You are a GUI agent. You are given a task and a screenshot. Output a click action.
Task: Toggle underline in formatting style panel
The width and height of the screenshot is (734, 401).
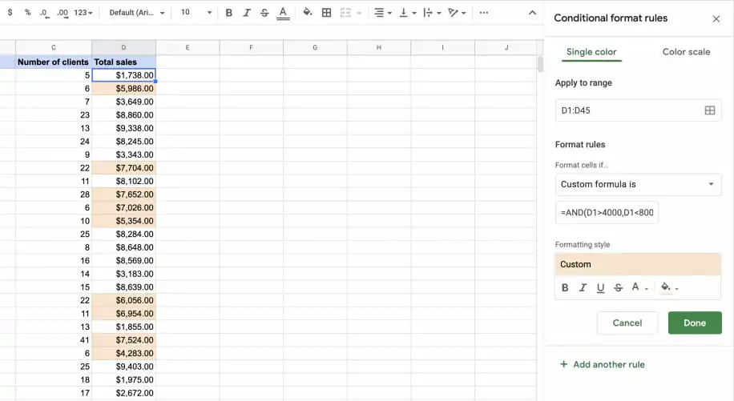point(601,287)
